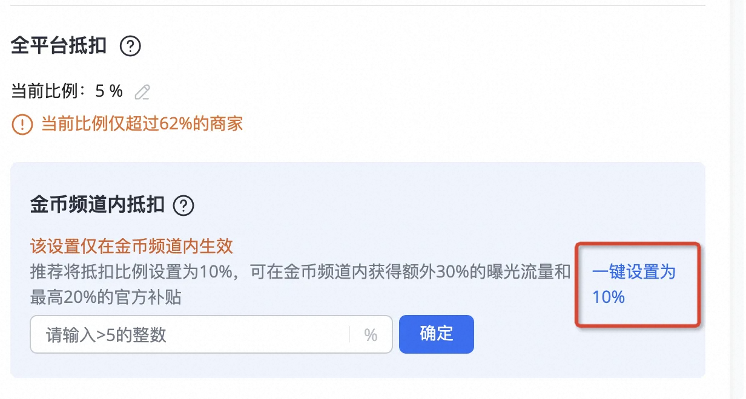Click the 金币频道内抵扣 panel heading

pos(97,206)
